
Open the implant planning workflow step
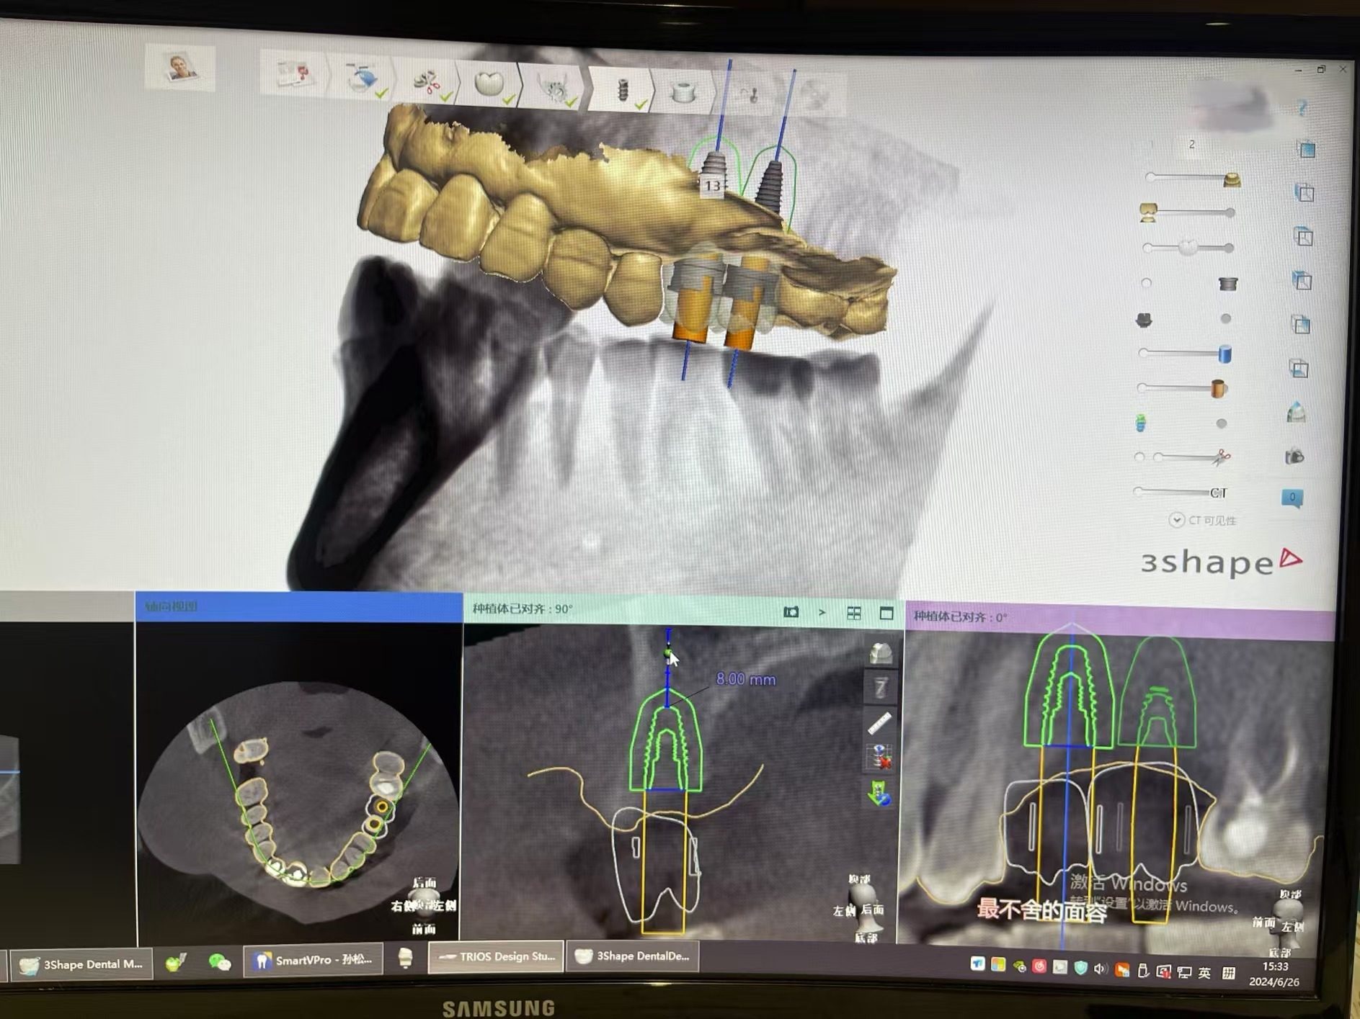click(623, 91)
